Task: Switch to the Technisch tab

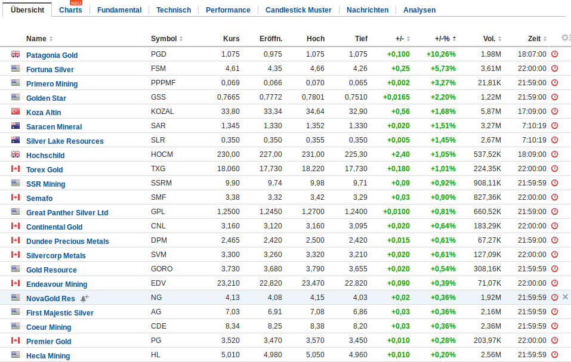Action: (x=174, y=10)
